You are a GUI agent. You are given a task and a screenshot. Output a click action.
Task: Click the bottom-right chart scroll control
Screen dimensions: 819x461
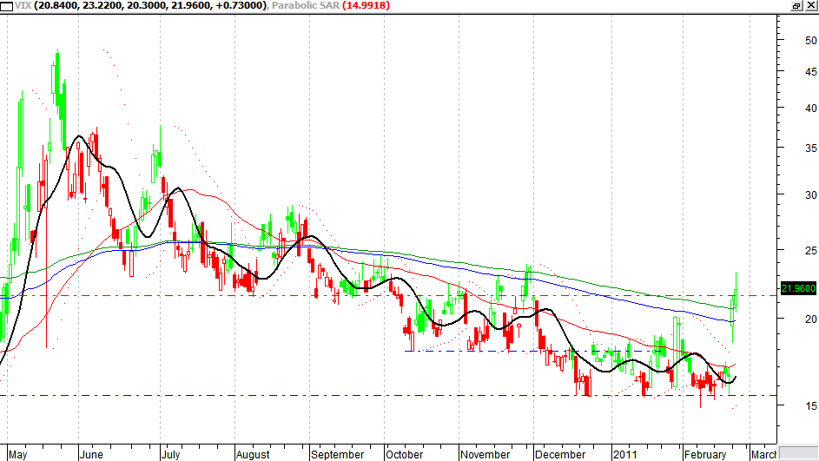(x=798, y=452)
